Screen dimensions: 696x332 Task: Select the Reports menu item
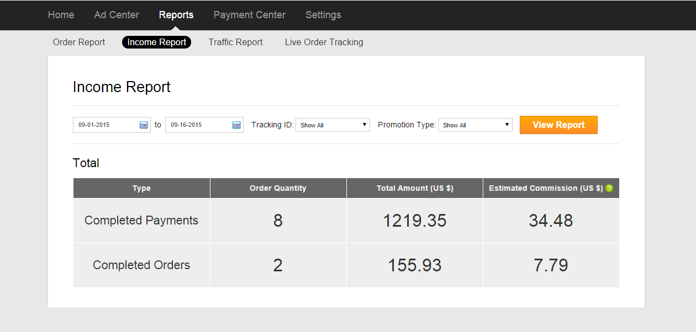pyautogui.click(x=176, y=15)
